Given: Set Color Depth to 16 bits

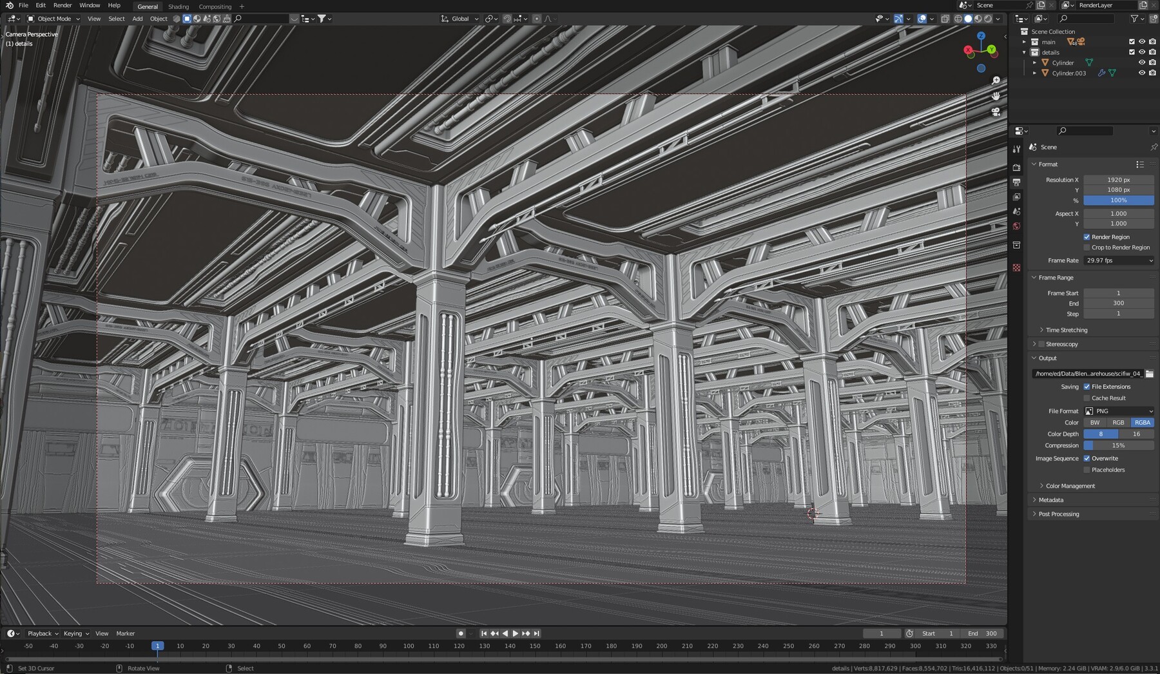Looking at the screenshot, I should [x=1136, y=434].
